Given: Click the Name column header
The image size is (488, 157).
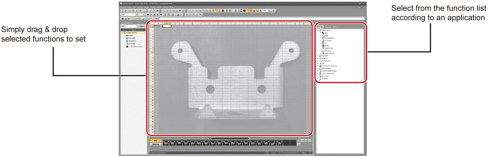Looking at the screenshot, I should click(133, 30).
